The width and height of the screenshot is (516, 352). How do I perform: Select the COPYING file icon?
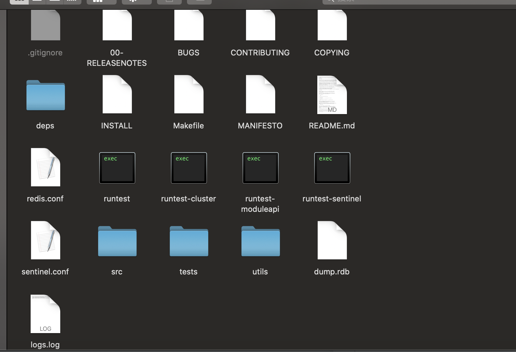pyautogui.click(x=332, y=25)
